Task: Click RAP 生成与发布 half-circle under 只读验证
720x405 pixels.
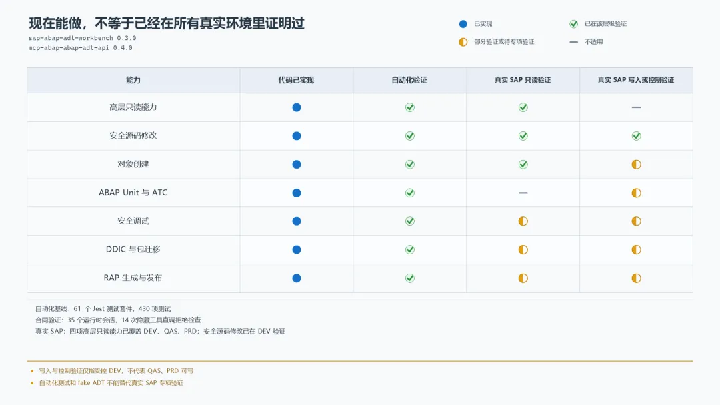Action: click(x=523, y=278)
